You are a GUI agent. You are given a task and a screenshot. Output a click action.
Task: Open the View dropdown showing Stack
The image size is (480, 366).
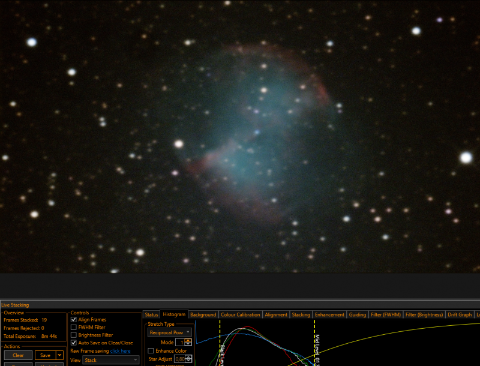tap(111, 360)
